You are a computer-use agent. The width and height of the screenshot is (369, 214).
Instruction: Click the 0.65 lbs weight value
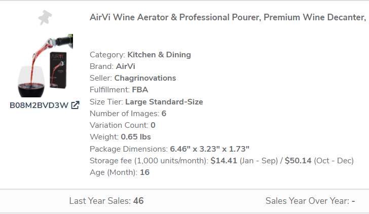136,137
